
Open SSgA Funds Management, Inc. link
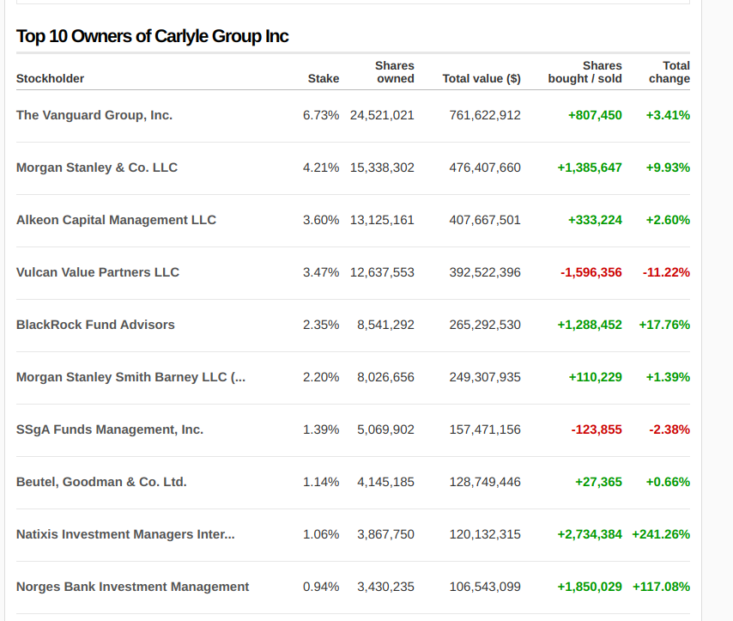(110, 429)
